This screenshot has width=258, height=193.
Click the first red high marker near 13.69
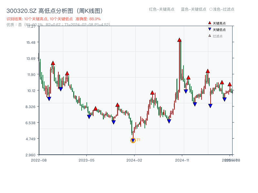pos(53,63)
